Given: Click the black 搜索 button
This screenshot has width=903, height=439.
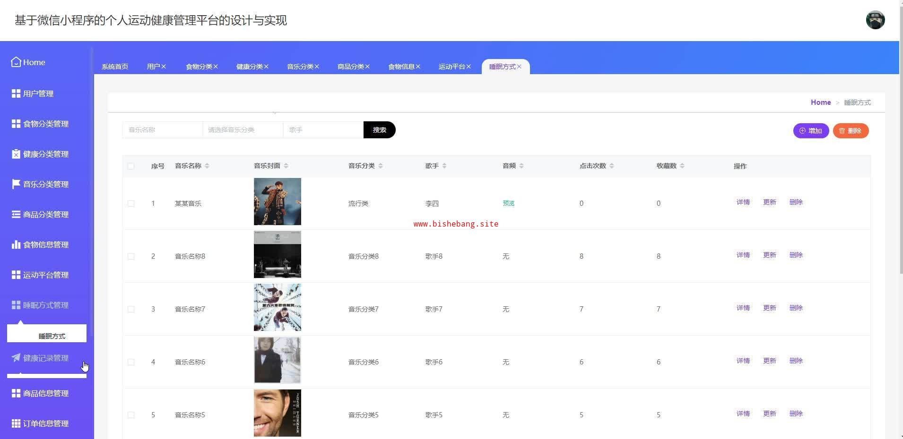Looking at the screenshot, I should coord(379,130).
